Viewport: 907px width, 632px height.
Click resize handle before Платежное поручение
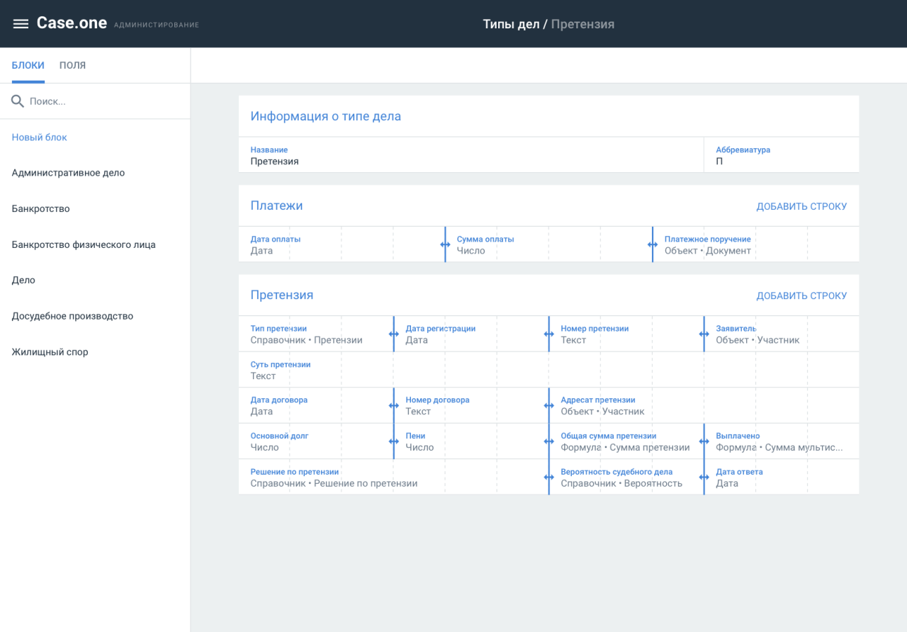(653, 244)
